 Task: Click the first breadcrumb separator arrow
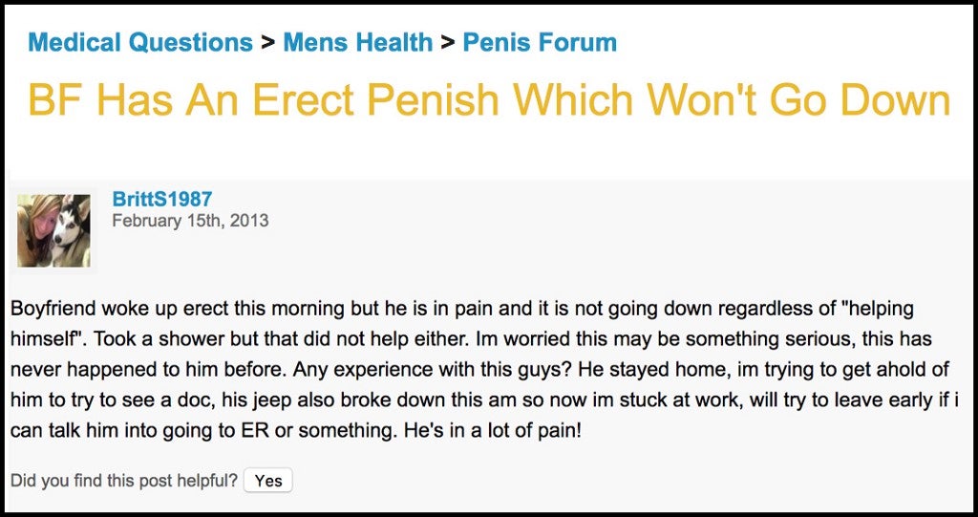[x=268, y=42]
